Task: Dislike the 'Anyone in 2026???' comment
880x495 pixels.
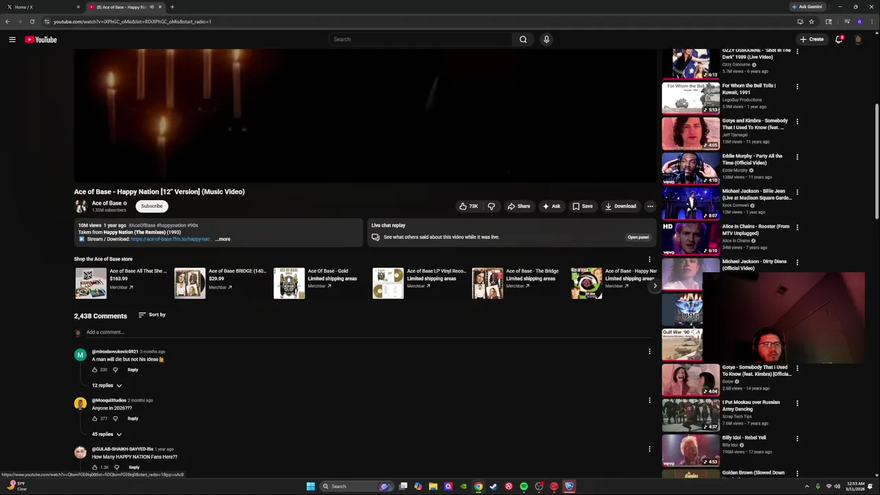Action: [116, 419]
